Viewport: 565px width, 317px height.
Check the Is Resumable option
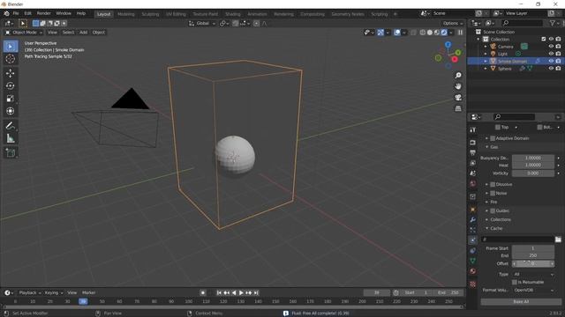515,282
